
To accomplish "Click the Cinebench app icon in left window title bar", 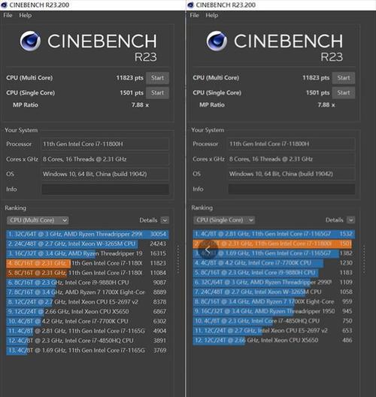I will (4, 5).
